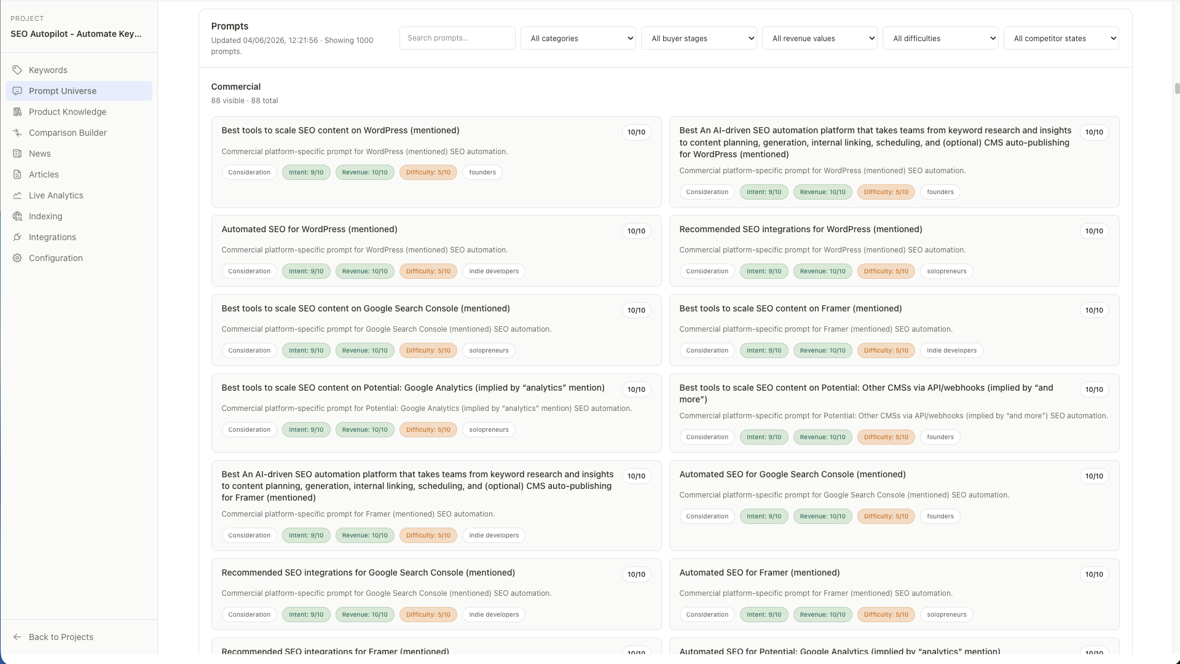This screenshot has height=664, width=1180.
Task: Click "Recommended SEO integrations for Google Search Console" title
Action: pos(368,572)
